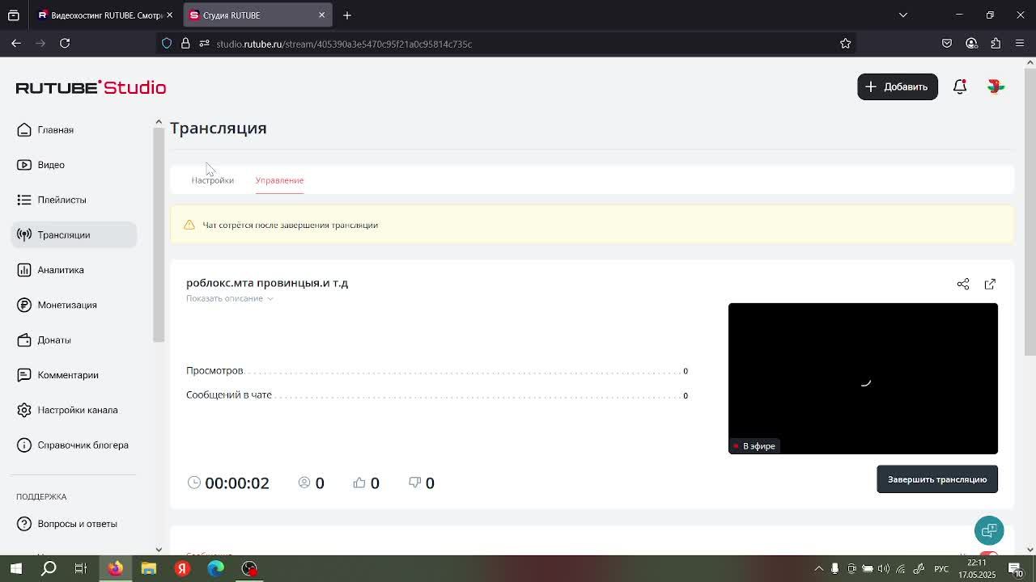Open the recent browsing button at top left
Viewport: 1036px width, 582px height.
tap(14, 15)
